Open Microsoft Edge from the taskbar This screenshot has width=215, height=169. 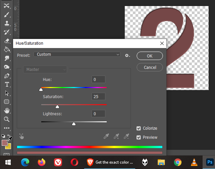pyautogui.click(x=25, y=162)
